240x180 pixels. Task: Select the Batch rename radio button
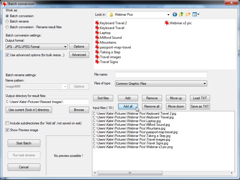point(7,21)
